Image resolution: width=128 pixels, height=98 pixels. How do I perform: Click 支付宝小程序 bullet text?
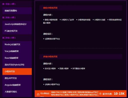coord(50,69)
